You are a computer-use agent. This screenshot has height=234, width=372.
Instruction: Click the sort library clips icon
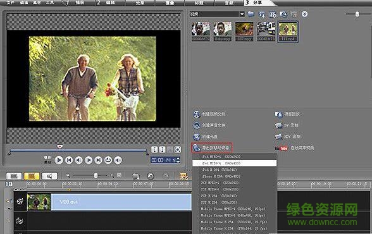pyautogui.click(x=262, y=15)
